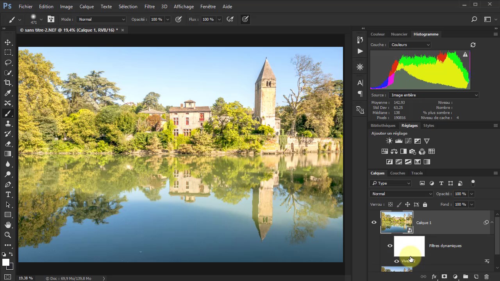Open the brush Mode dropdown
The image size is (500, 281).
point(101,20)
